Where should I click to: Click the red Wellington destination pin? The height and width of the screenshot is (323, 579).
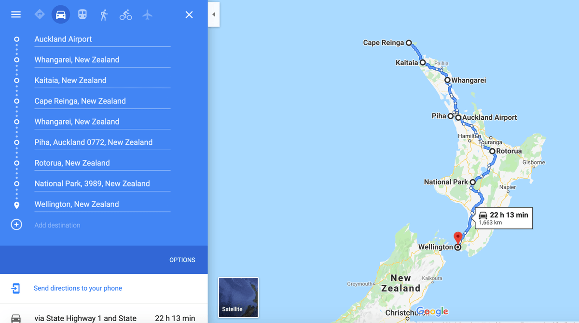(x=458, y=238)
